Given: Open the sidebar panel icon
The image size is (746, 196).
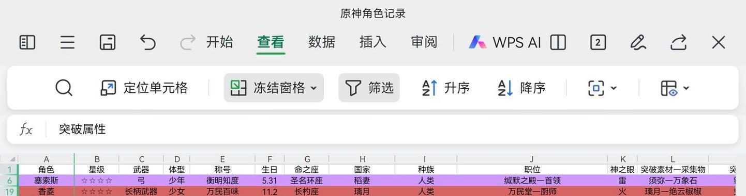Looking at the screenshot, I should coord(27,42).
